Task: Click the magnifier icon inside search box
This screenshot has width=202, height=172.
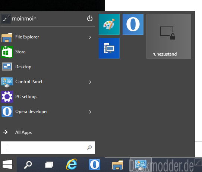Action: coord(89,147)
